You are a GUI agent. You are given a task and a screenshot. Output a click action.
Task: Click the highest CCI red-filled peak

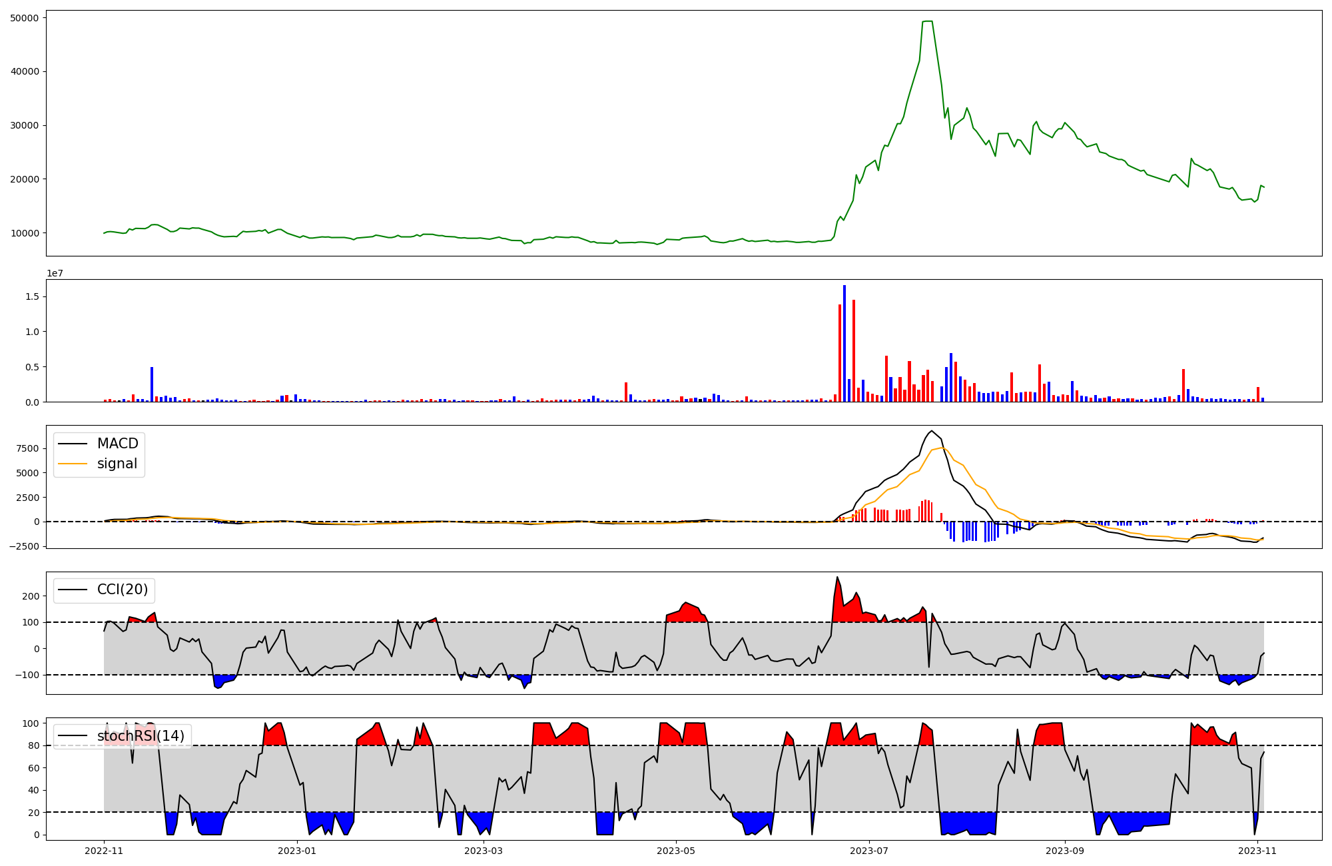tap(837, 578)
